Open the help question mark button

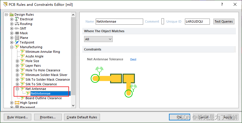click(222, 4)
